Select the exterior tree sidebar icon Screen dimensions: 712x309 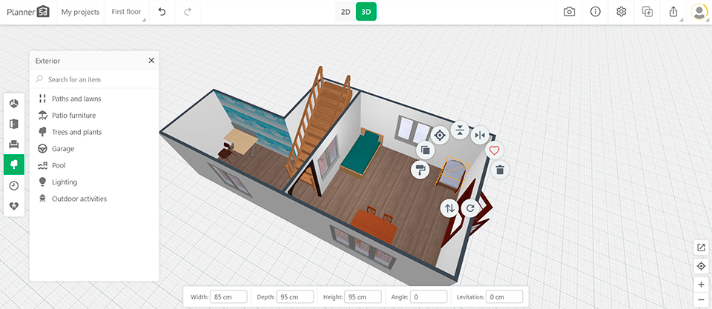(x=14, y=165)
